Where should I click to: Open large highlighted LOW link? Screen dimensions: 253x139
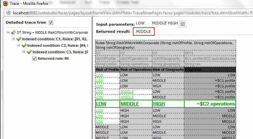point(101,104)
